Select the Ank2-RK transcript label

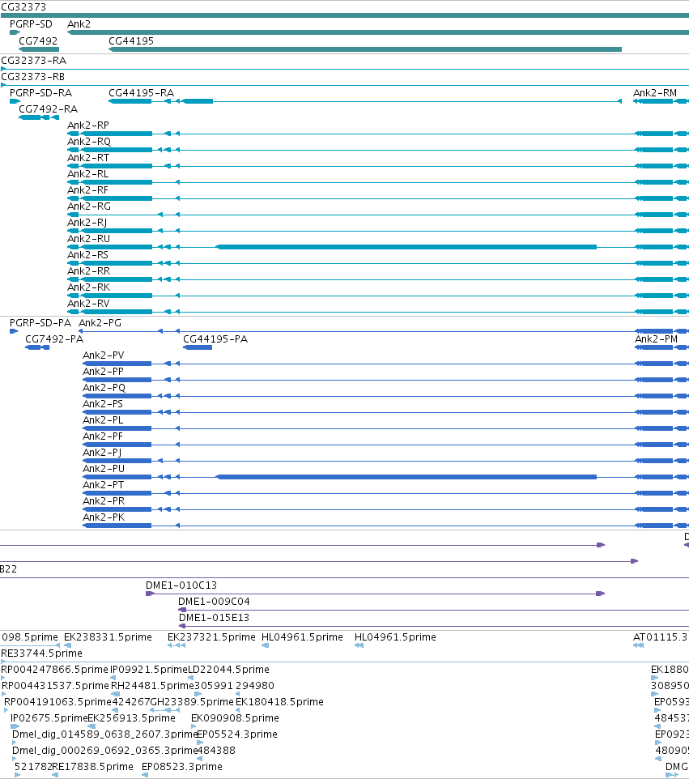[x=89, y=287]
